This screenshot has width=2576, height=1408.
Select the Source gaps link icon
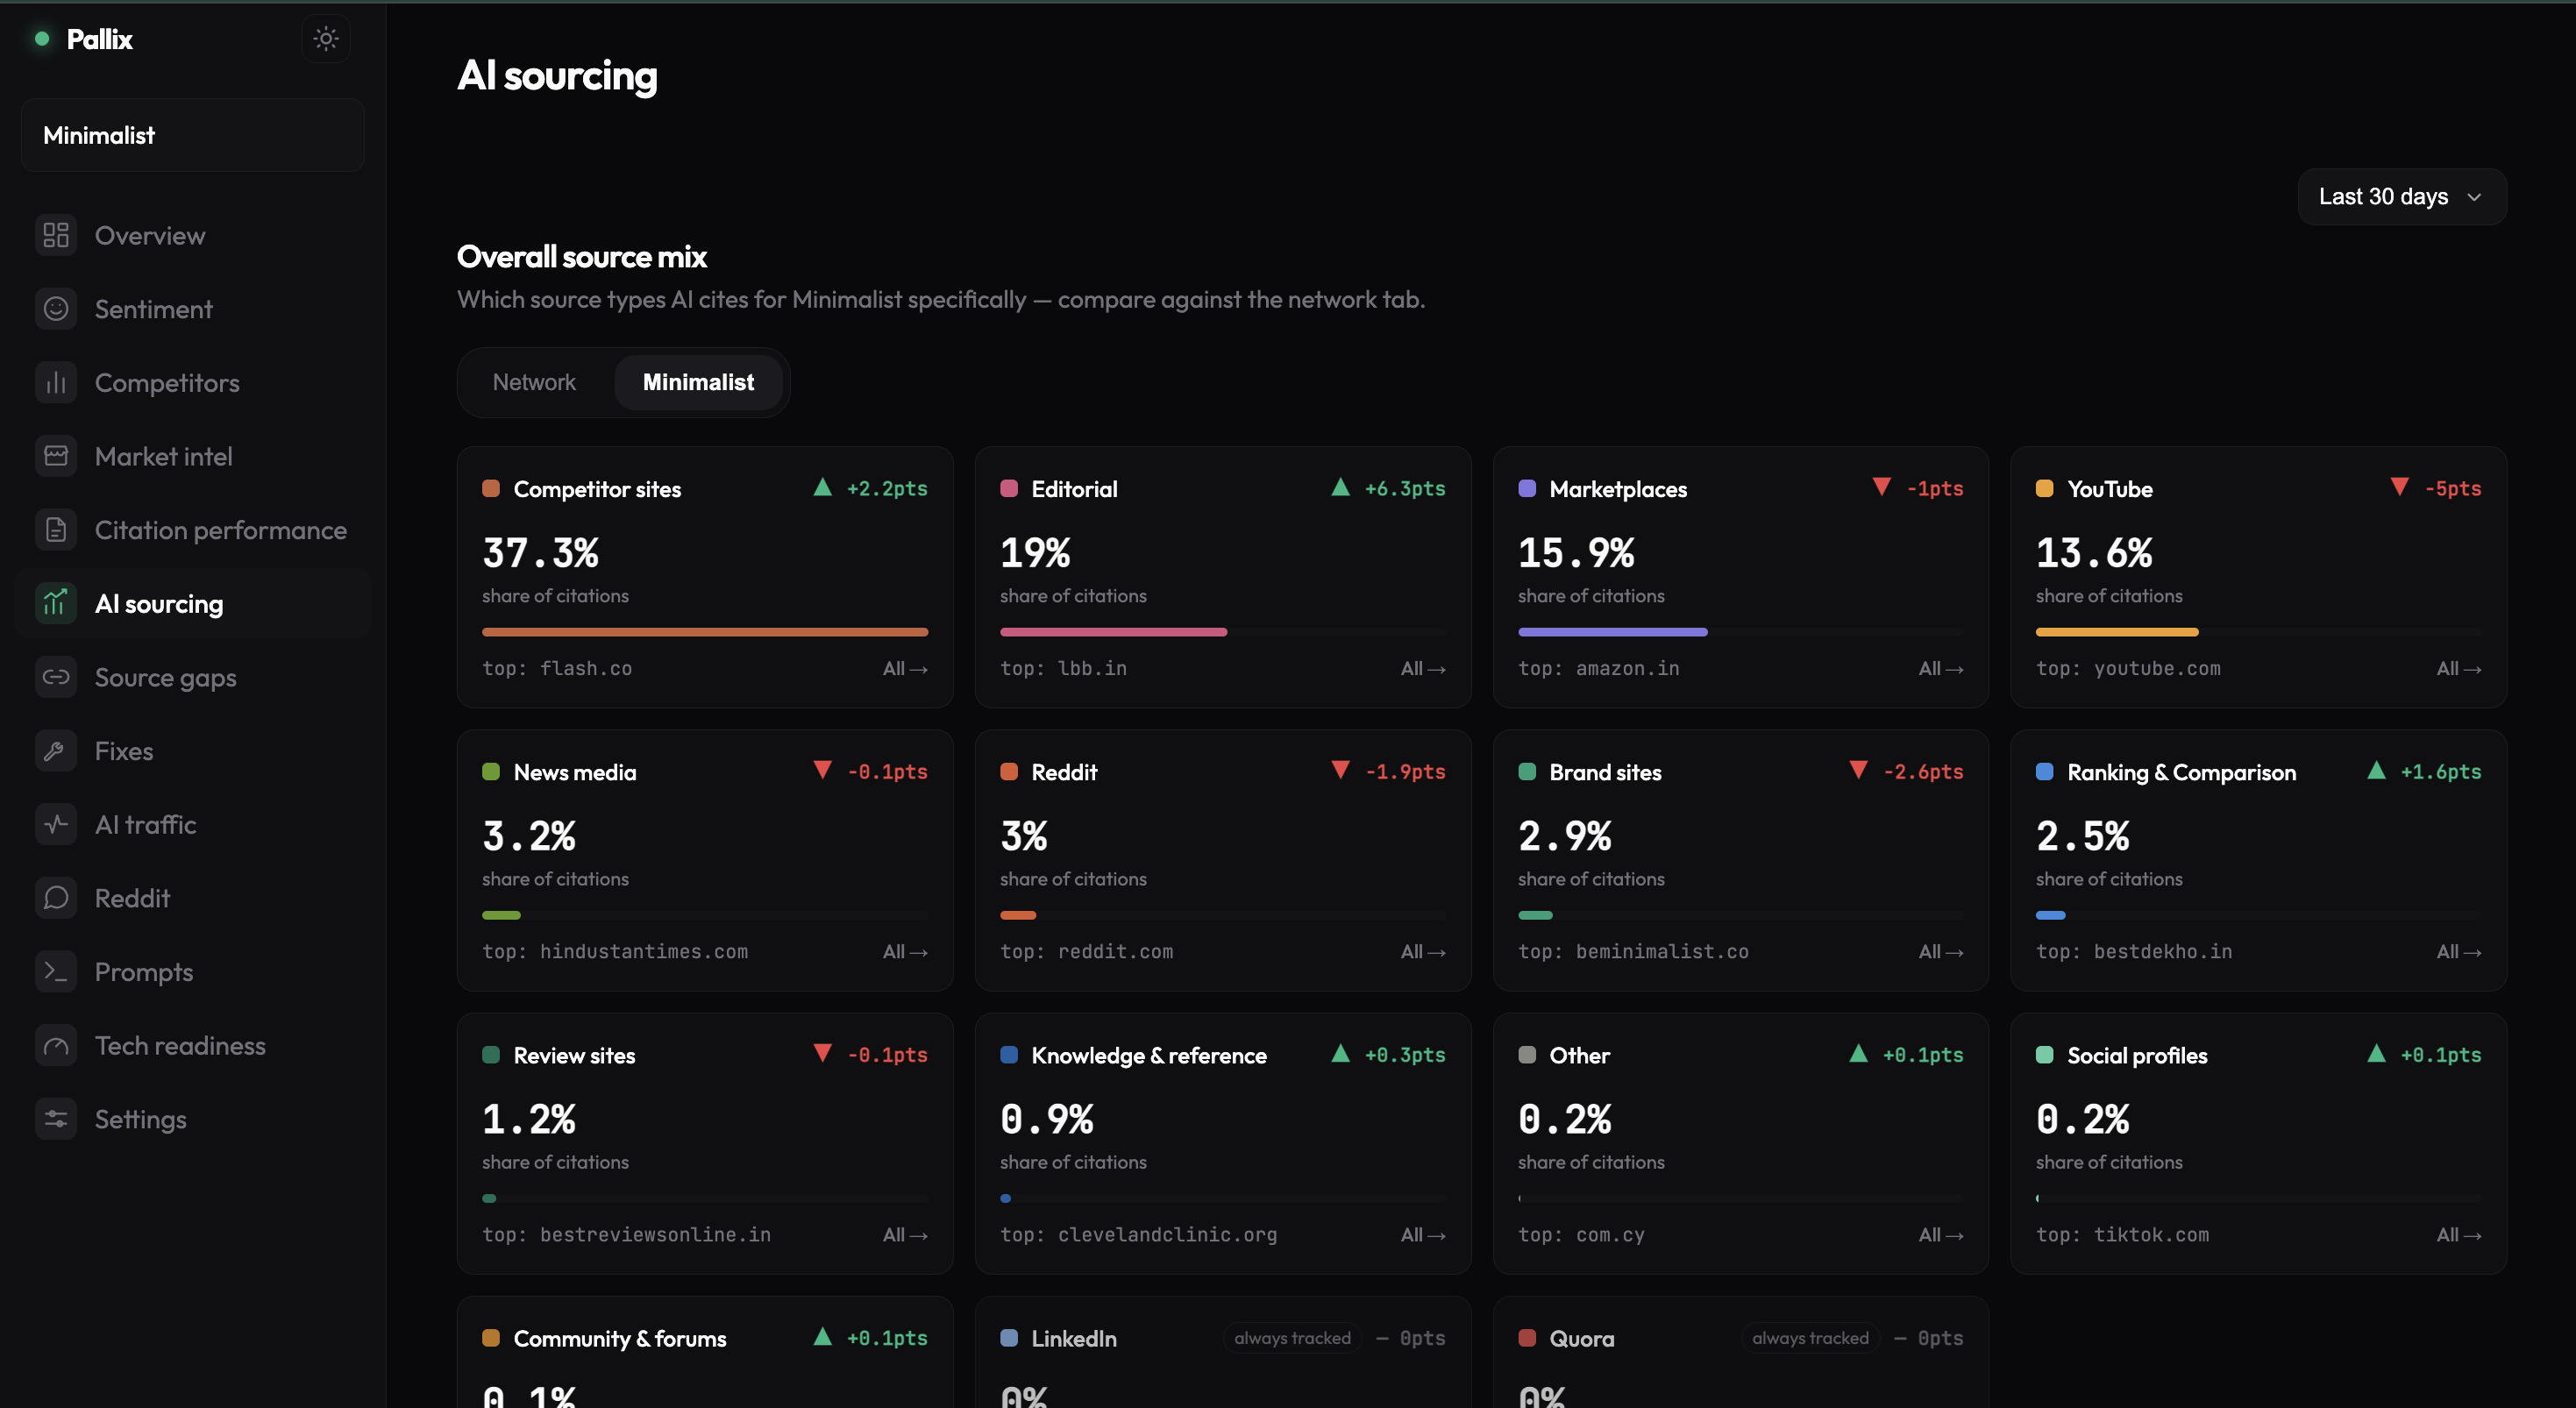click(56, 677)
